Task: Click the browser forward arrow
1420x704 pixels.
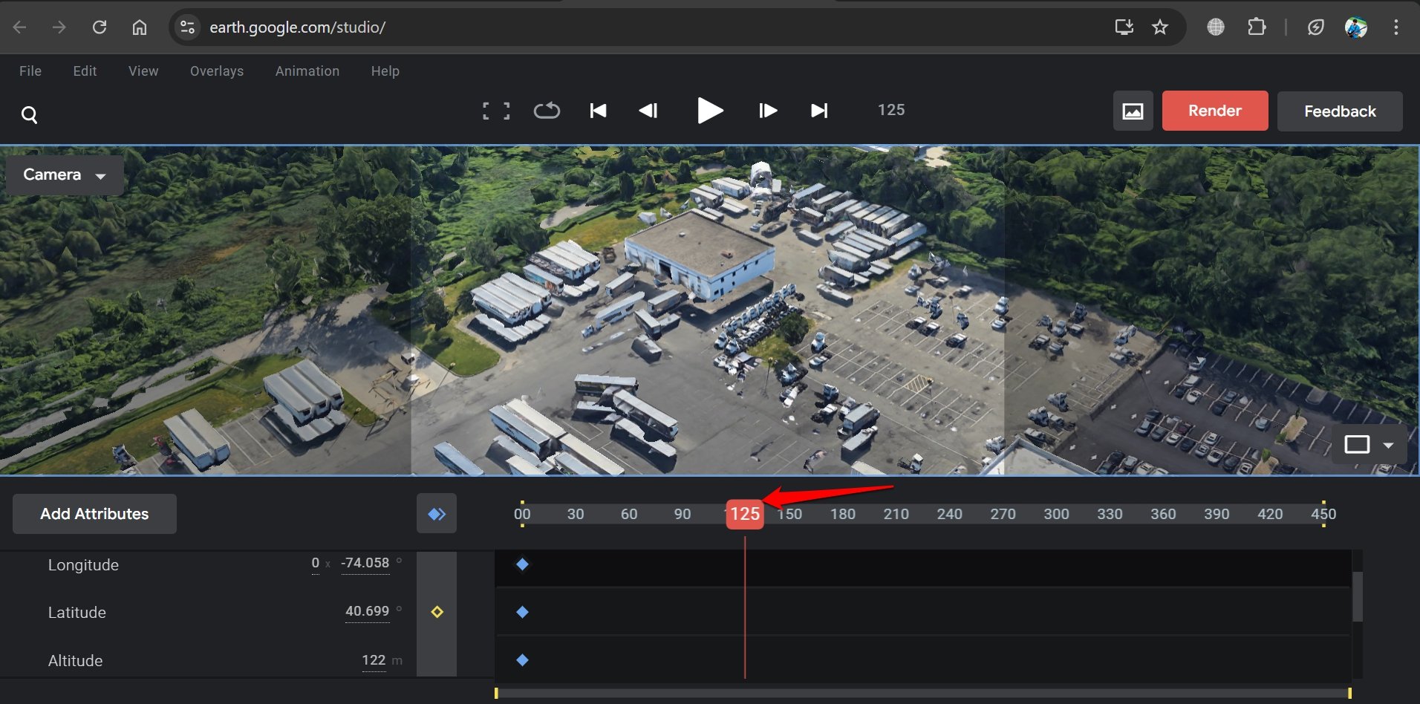Action: 59,27
